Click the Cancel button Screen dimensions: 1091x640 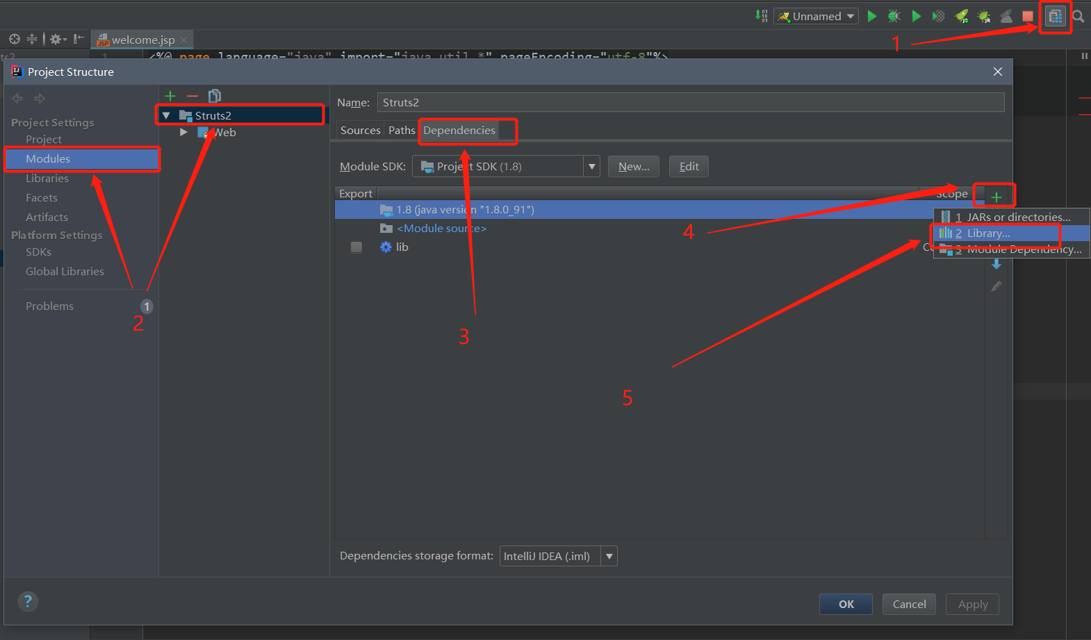click(909, 604)
